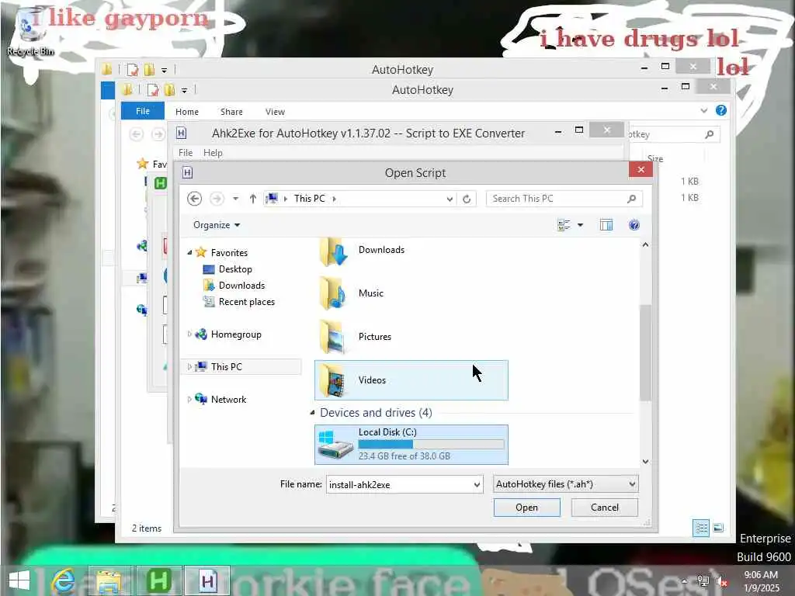Screen dimensions: 795x596
Task: Expand the Network tree node
Action: pyautogui.click(x=189, y=400)
